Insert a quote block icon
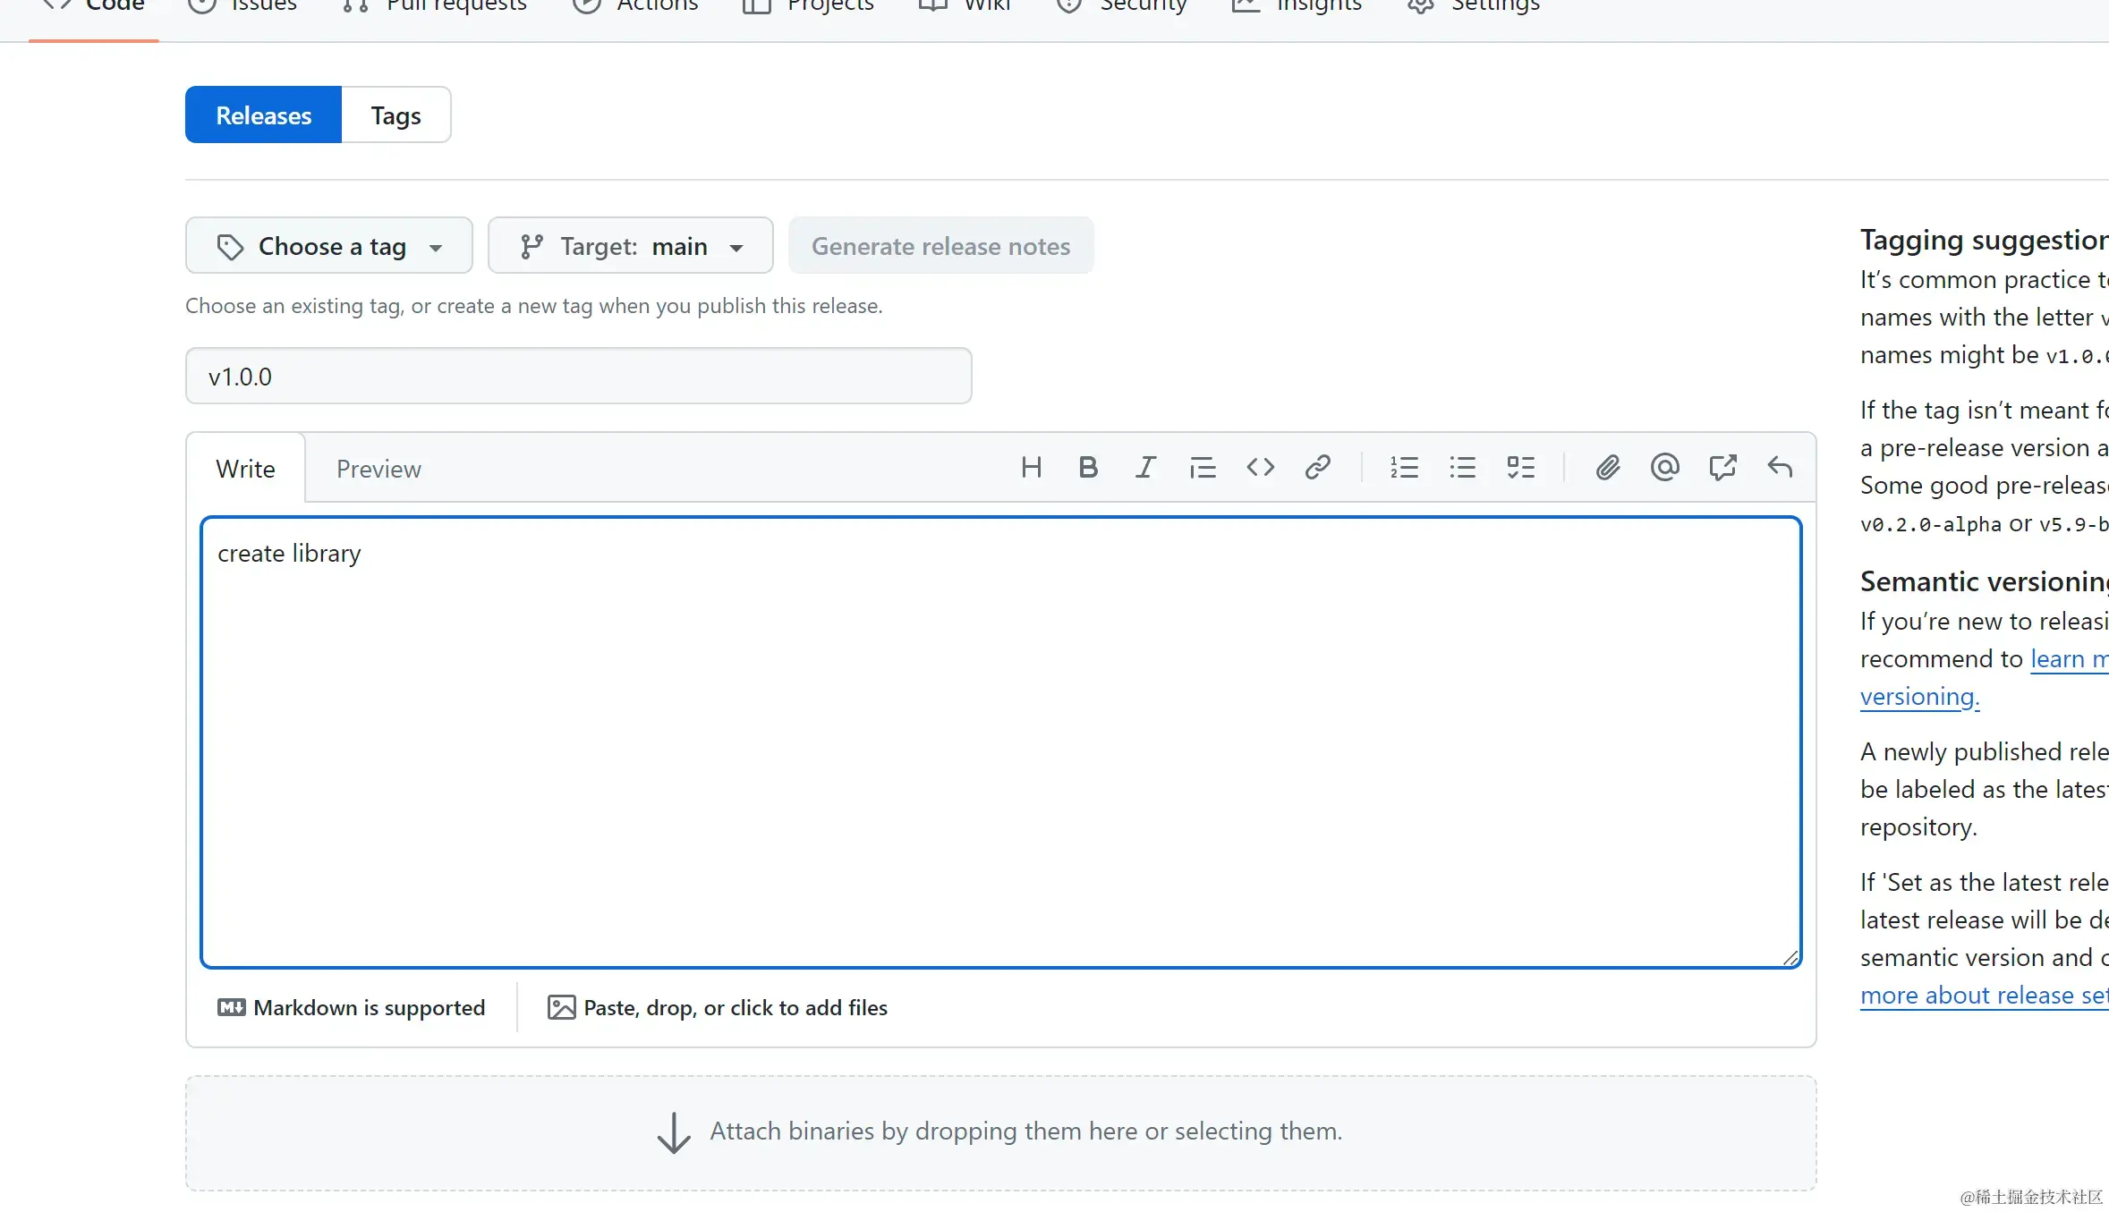This screenshot has width=2109, height=1212. coord(1203,467)
